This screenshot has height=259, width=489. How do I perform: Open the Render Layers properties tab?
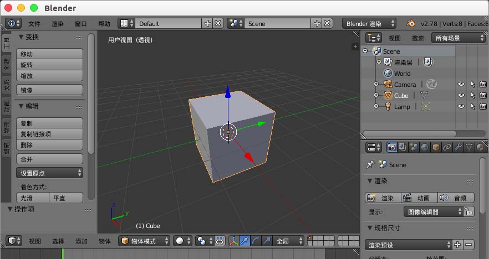pos(403,147)
